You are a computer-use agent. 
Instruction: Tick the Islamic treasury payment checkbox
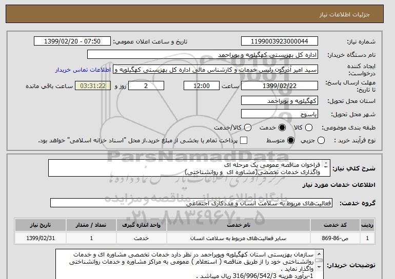click(244, 140)
